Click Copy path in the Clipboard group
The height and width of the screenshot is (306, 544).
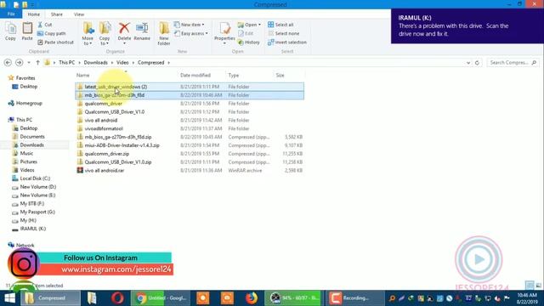51,33
